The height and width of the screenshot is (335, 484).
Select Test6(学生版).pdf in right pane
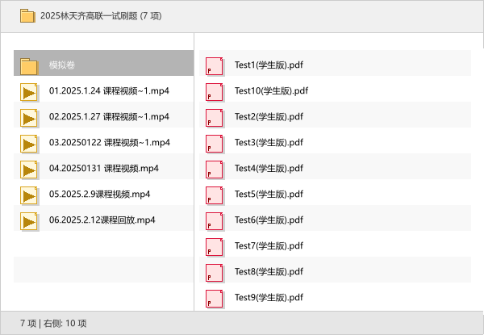(268, 220)
